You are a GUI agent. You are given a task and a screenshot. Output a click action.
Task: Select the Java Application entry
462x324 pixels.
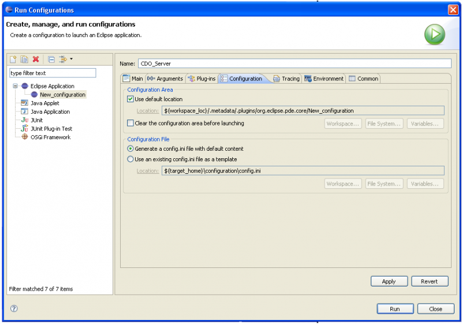point(50,111)
